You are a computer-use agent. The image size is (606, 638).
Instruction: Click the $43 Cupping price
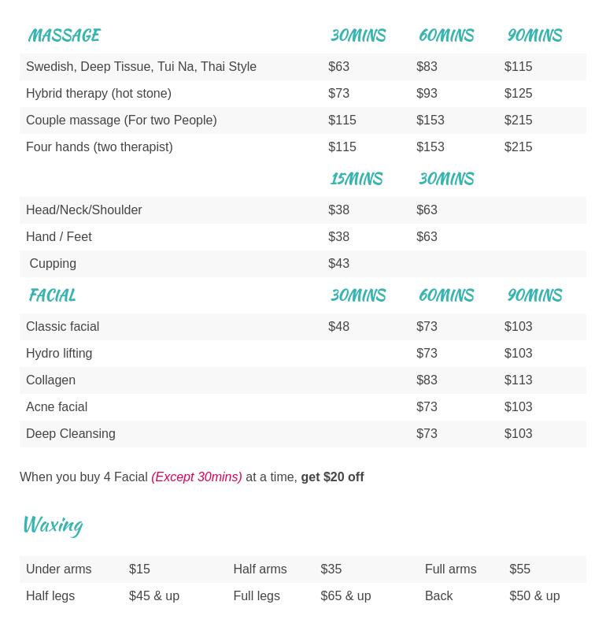point(338,264)
